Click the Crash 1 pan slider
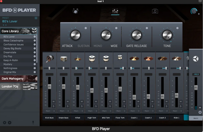 click(x=134, y=68)
